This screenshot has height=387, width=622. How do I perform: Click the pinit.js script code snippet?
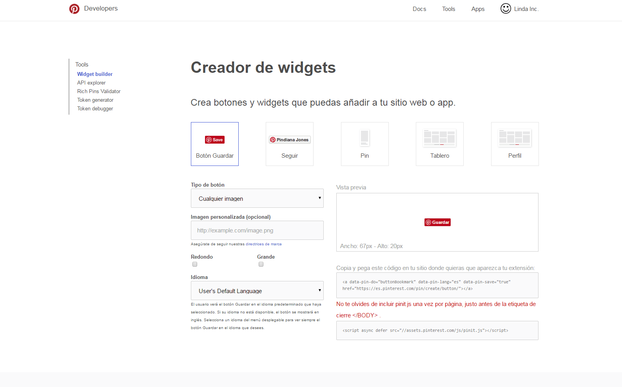point(437,330)
